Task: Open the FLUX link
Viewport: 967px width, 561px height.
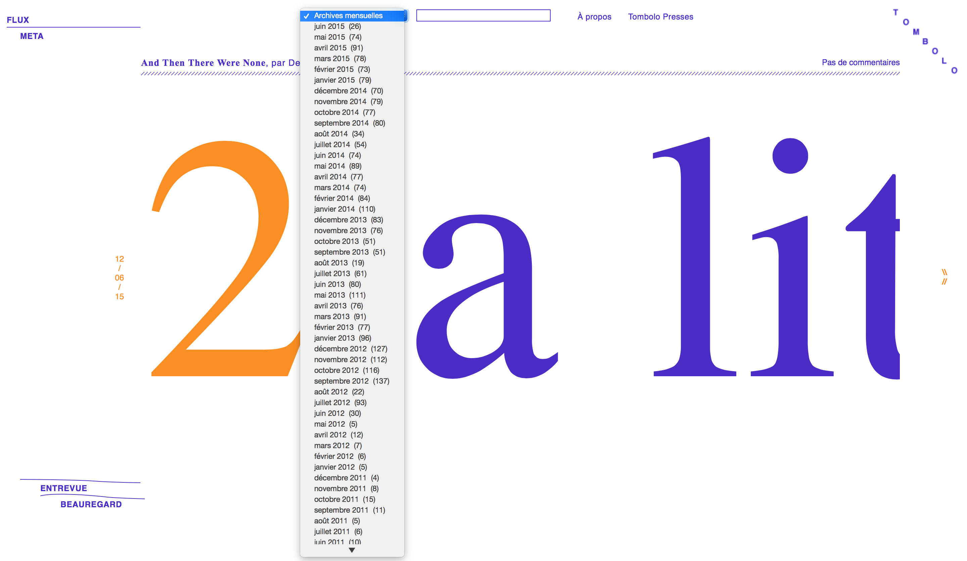Action: (x=18, y=20)
